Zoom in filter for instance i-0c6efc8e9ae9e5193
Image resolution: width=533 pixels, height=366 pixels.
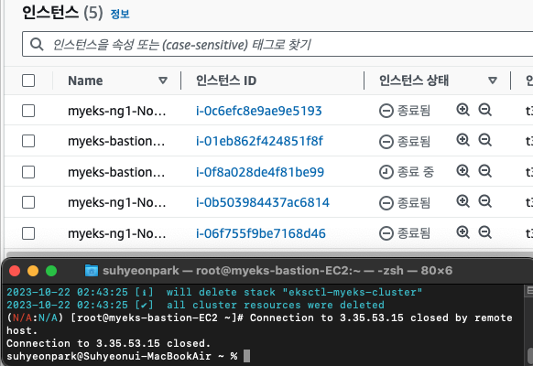tap(462, 110)
